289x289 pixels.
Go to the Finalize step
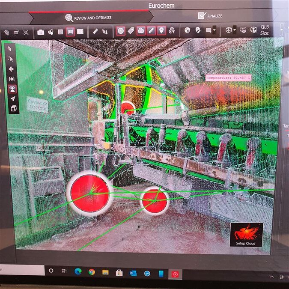point(210,16)
